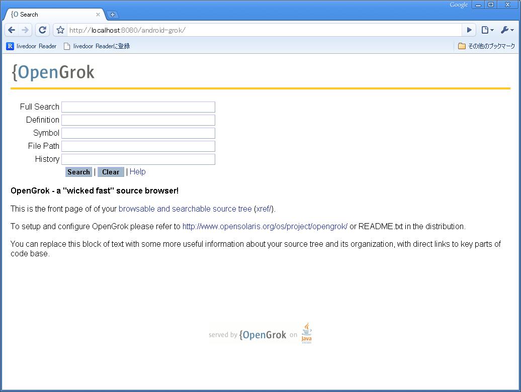
Task: Minimize the browser window
Action: [478, 5]
